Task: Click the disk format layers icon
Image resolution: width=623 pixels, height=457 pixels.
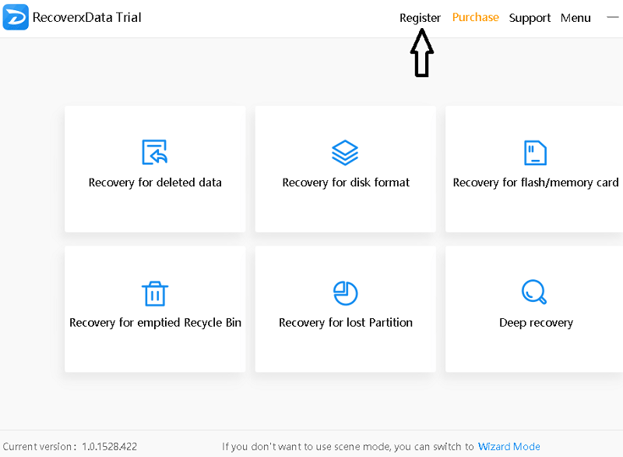Action: (x=345, y=152)
